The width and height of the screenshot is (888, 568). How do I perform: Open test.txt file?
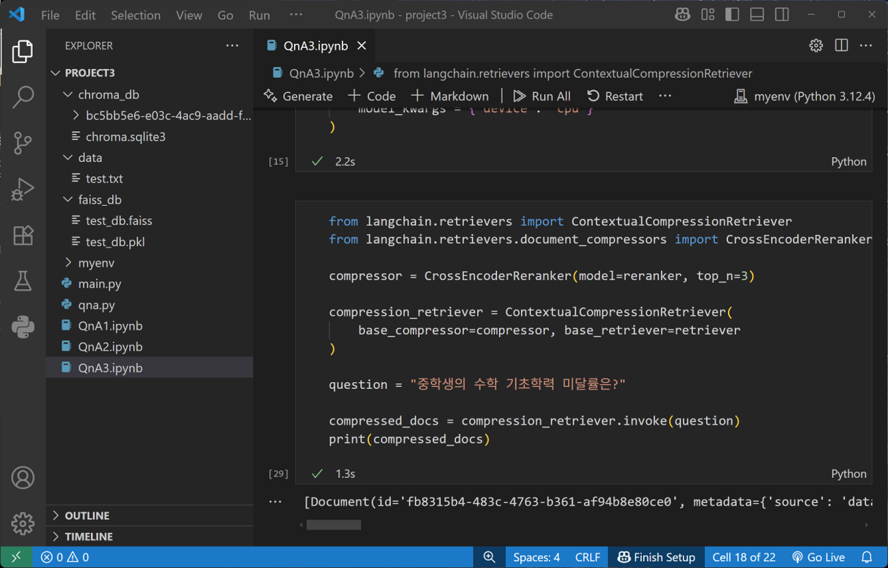149,178
